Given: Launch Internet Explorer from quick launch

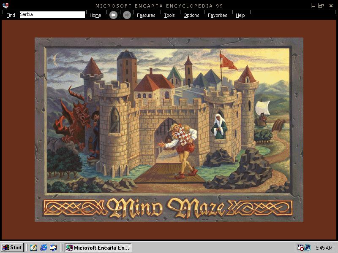Looking at the screenshot, I should click(x=44, y=248).
